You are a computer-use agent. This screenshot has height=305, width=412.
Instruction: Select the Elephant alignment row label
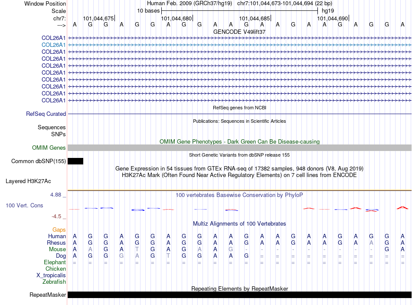tap(55, 262)
